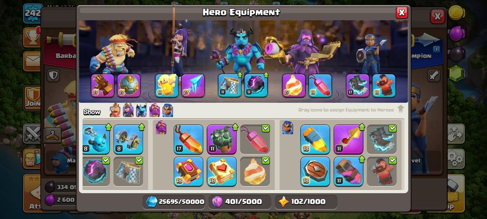Tap the Glowy Ore counter 401/5000
The height and width of the screenshot is (219, 487).
239,201
